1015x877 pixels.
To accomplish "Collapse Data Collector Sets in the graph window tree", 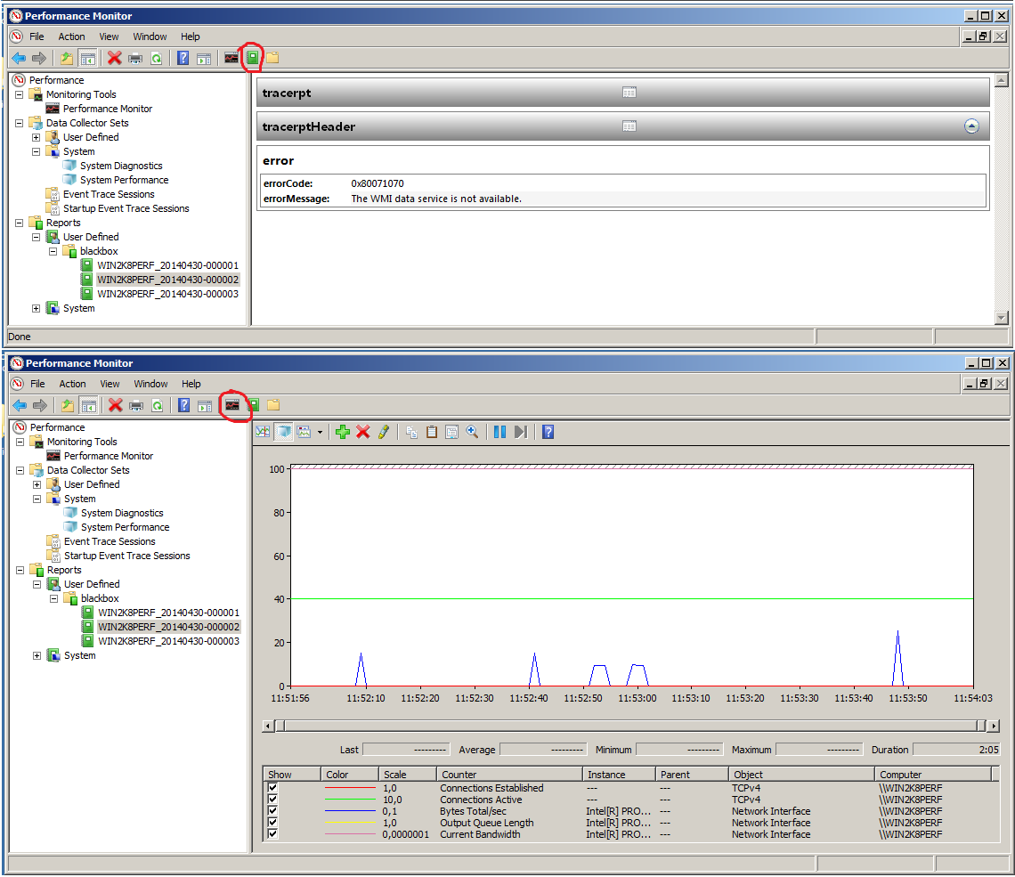I will [20, 470].
